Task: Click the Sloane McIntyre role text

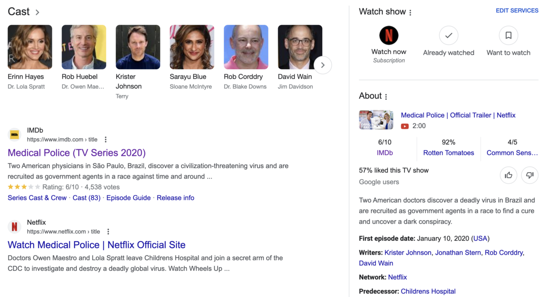Action: 191,86
